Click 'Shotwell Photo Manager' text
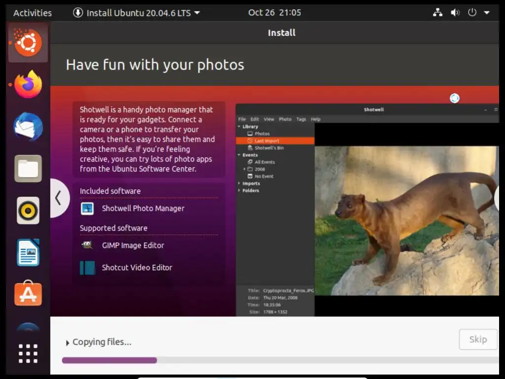Screen dimensions: 505x379 (x=143, y=209)
